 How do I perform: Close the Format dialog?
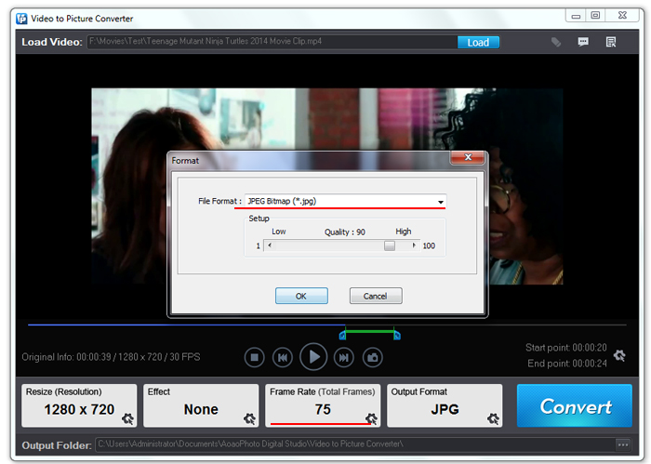(x=468, y=157)
